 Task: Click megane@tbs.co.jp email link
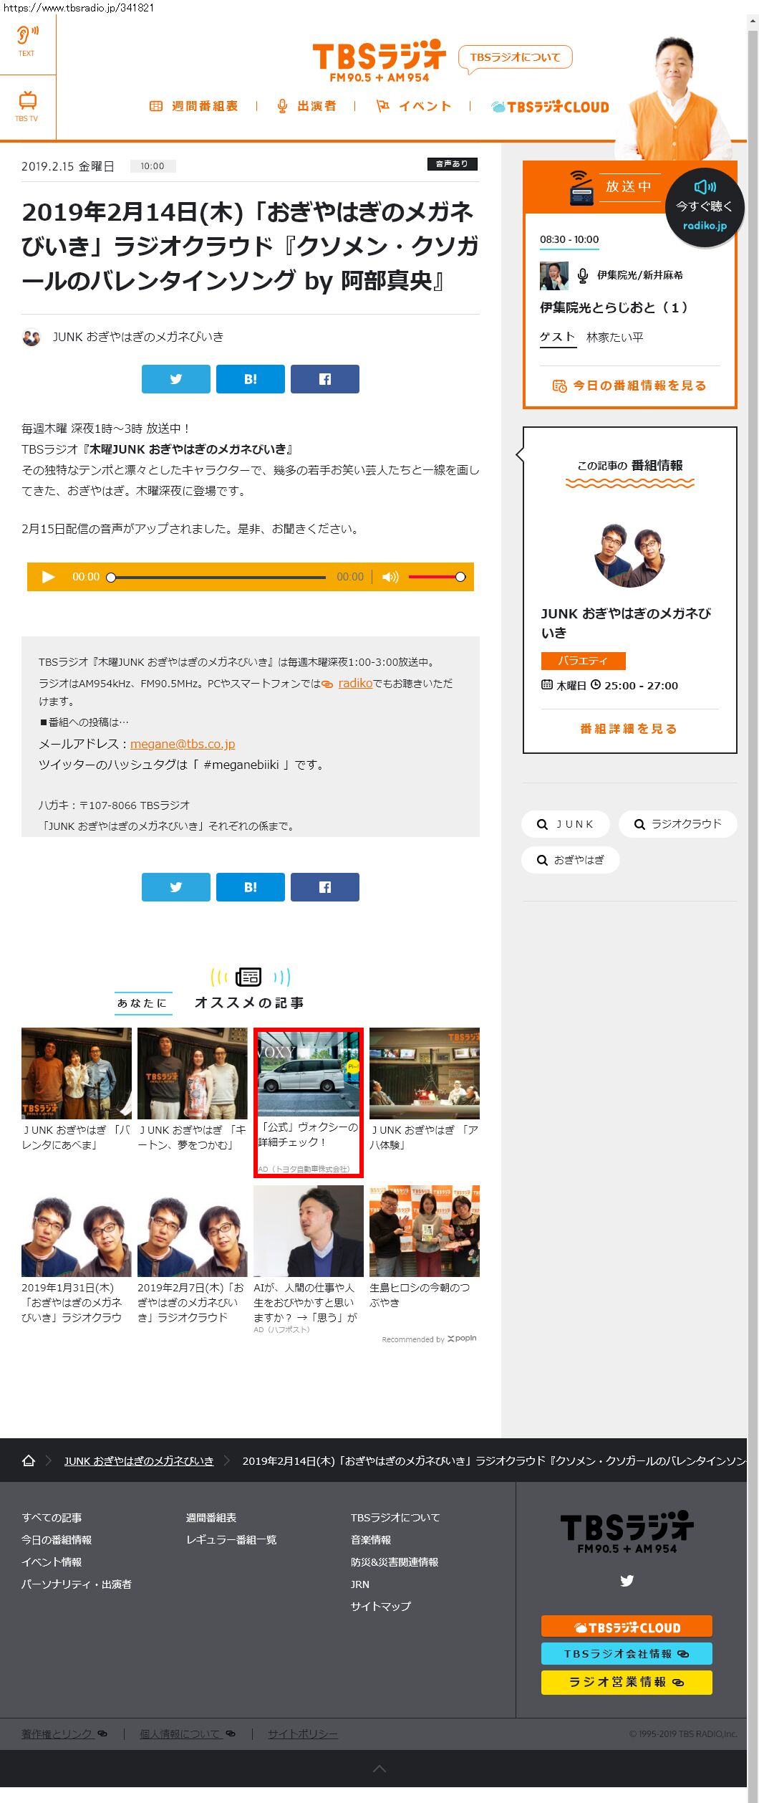(x=183, y=744)
